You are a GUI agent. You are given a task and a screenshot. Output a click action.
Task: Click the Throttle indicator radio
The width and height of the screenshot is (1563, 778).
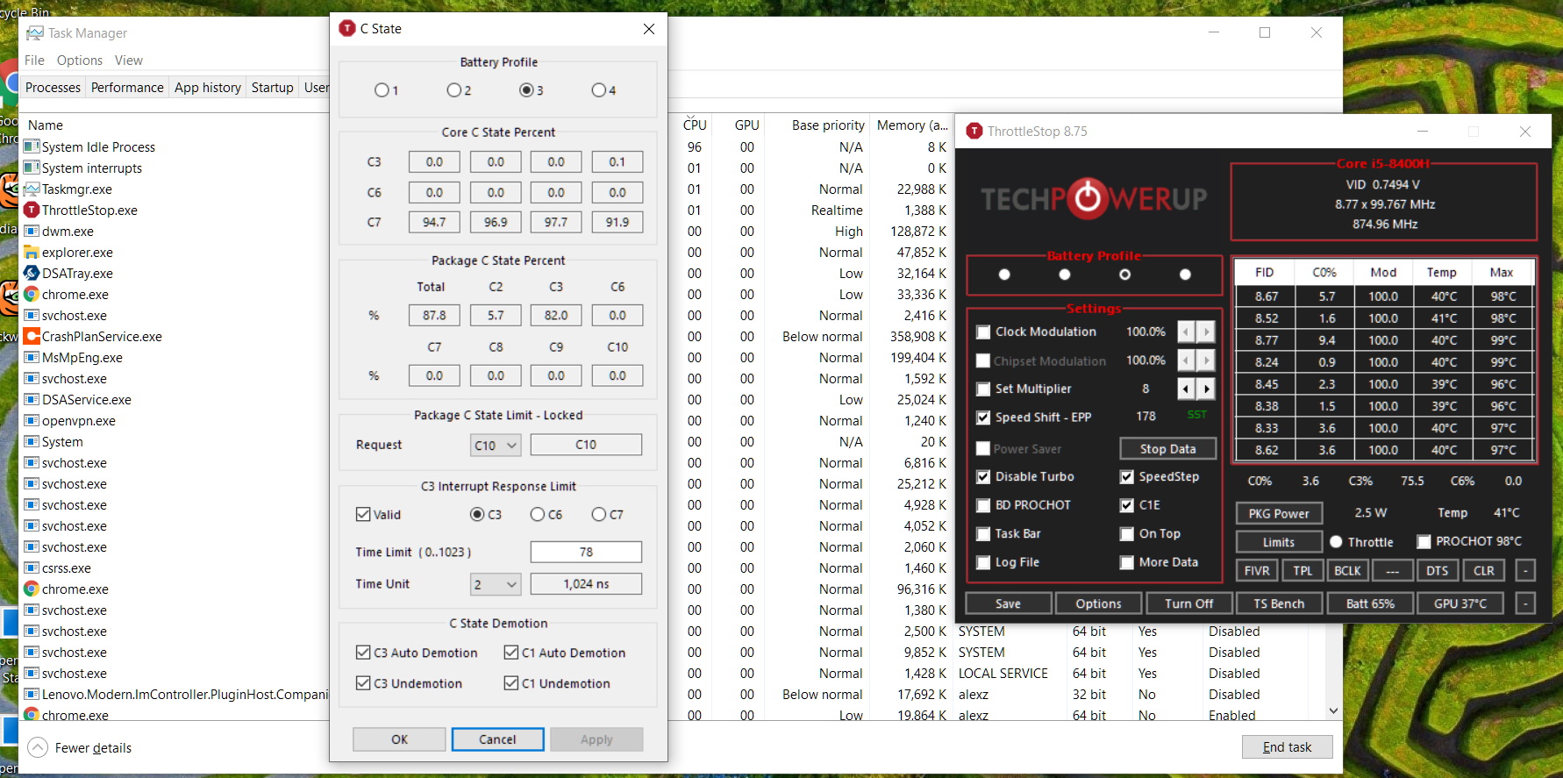1336,542
